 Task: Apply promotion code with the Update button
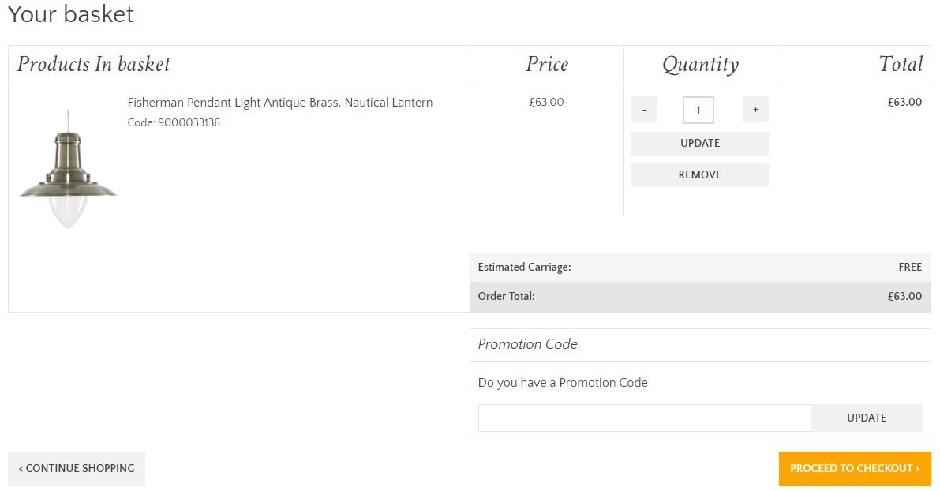click(867, 418)
